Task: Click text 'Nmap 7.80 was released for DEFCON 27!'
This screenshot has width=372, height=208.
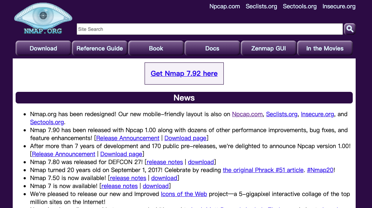Action: pyautogui.click(x=86, y=162)
